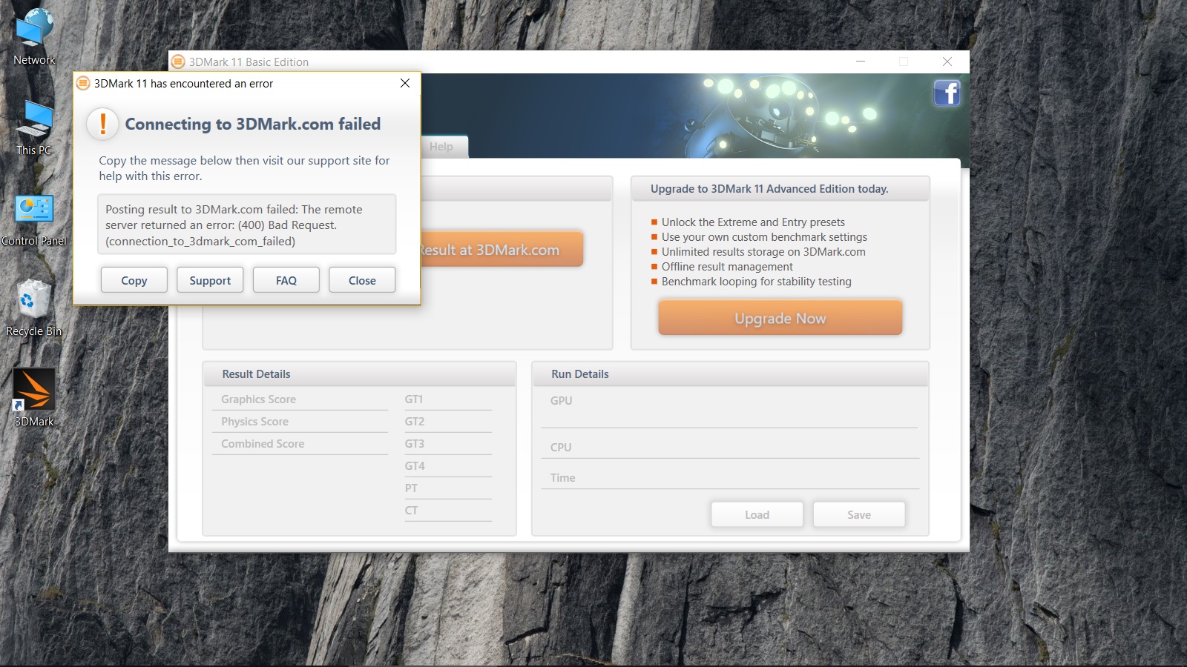Click the 'GT3' result row
Screen dimensions: 1187x667
[448, 444]
